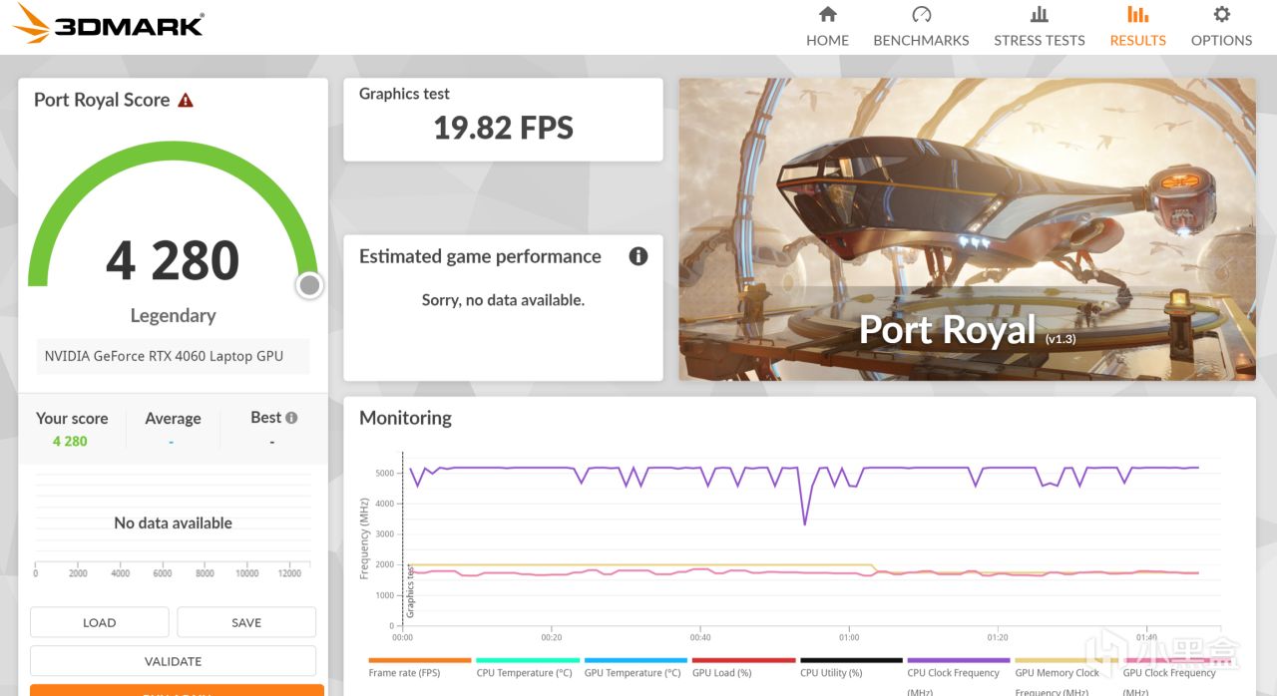Image resolution: width=1277 pixels, height=696 pixels.
Task: Open the STRESS TESTS tab
Action: tap(1039, 27)
